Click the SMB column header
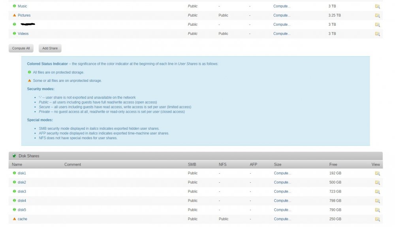The height and width of the screenshot is (227, 395). pyautogui.click(x=192, y=165)
